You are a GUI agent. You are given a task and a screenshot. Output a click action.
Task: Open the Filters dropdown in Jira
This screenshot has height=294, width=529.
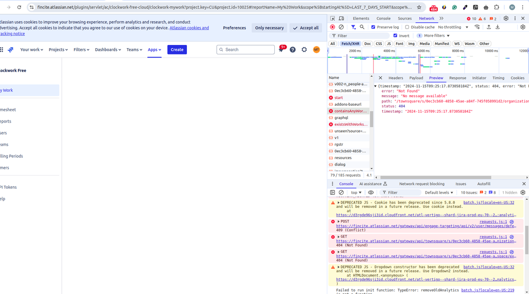(82, 50)
